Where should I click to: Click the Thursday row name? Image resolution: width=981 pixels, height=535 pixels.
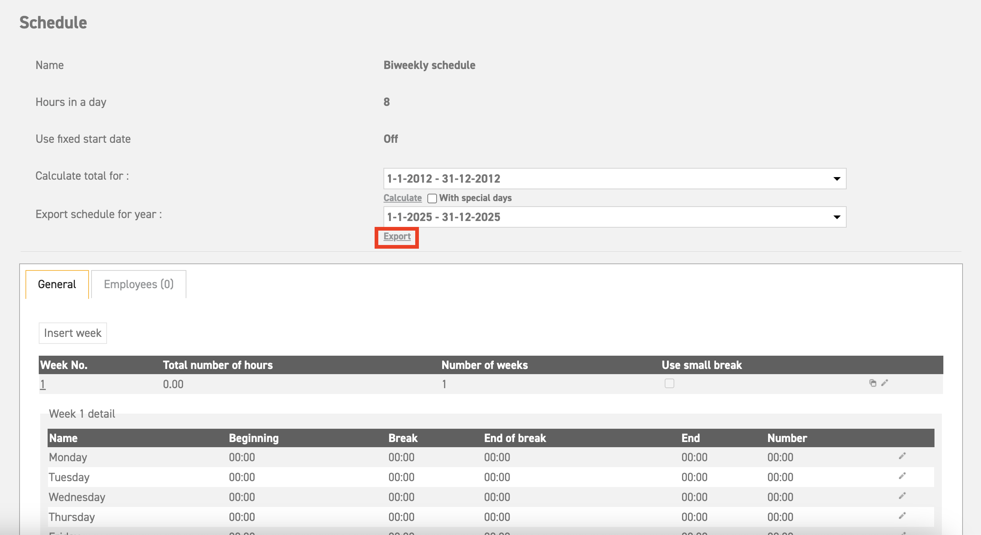72,517
